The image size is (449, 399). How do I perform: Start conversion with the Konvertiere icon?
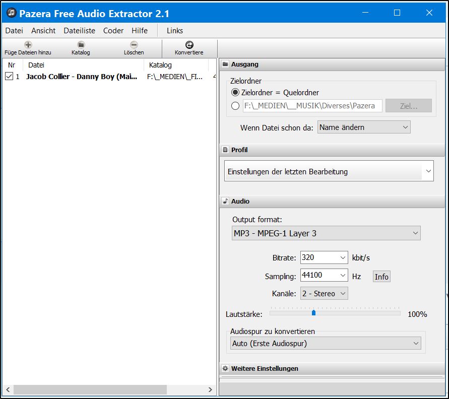pyautogui.click(x=189, y=45)
